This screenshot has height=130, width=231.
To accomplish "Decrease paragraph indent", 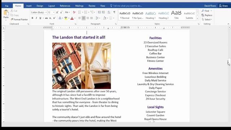I will [100, 12].
